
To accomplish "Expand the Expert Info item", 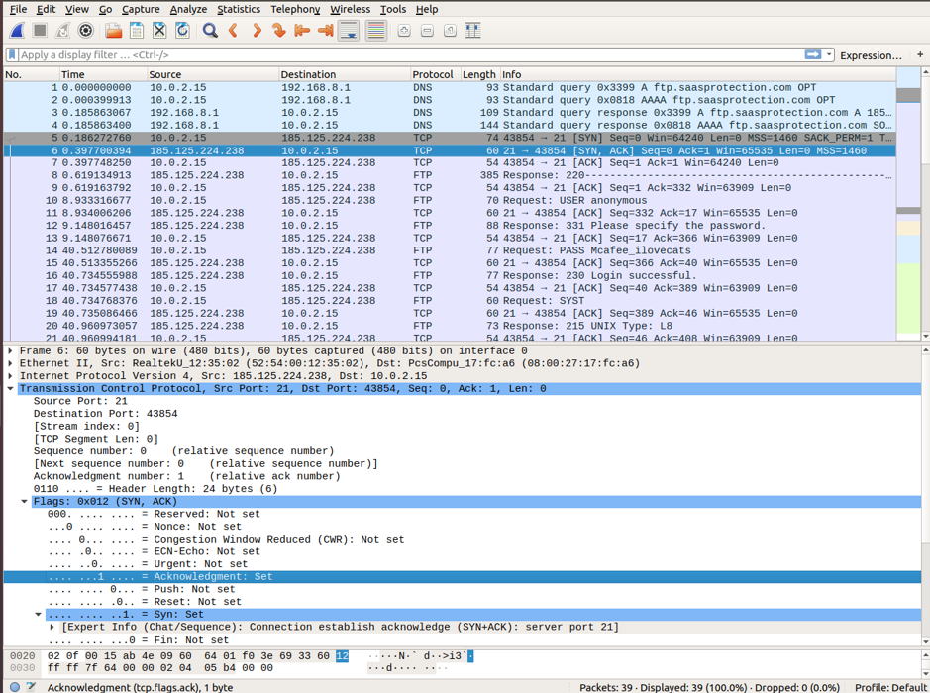I will [52, 627].
